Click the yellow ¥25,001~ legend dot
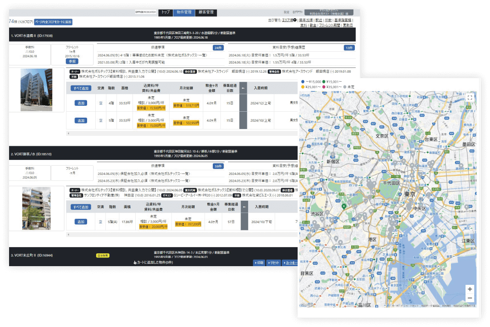This screenshot has width=490, height=327. pos(303,87)
